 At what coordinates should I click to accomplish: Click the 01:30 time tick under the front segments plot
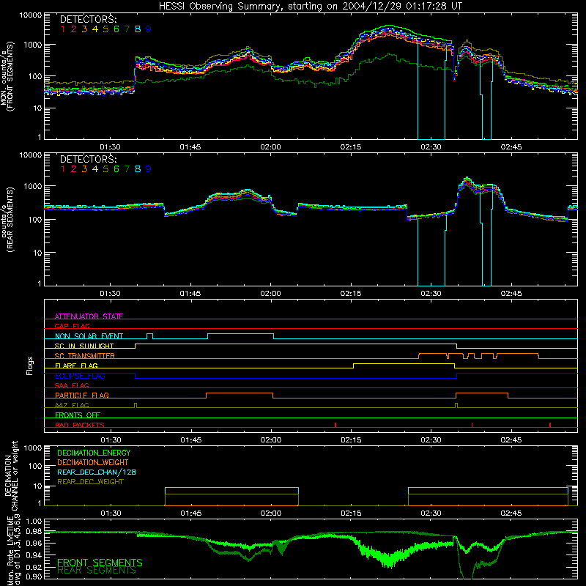pyautogui.click(x=111, y=147)
